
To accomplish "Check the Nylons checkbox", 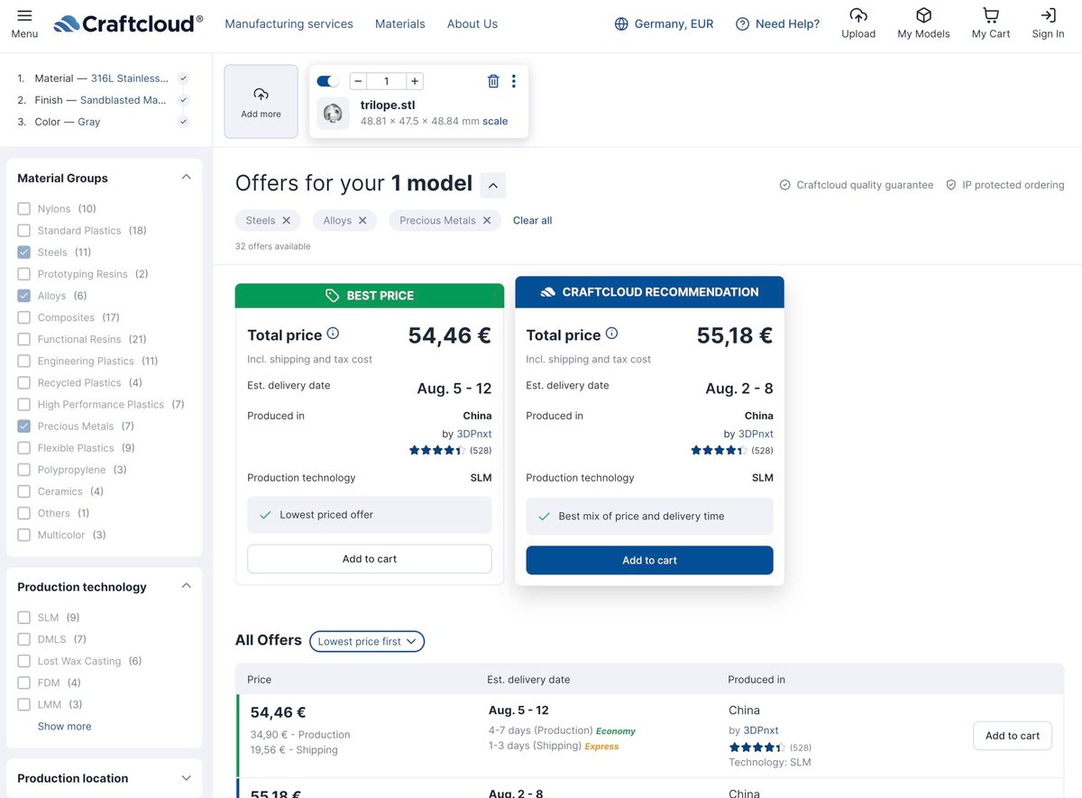I will pos(24,208).
